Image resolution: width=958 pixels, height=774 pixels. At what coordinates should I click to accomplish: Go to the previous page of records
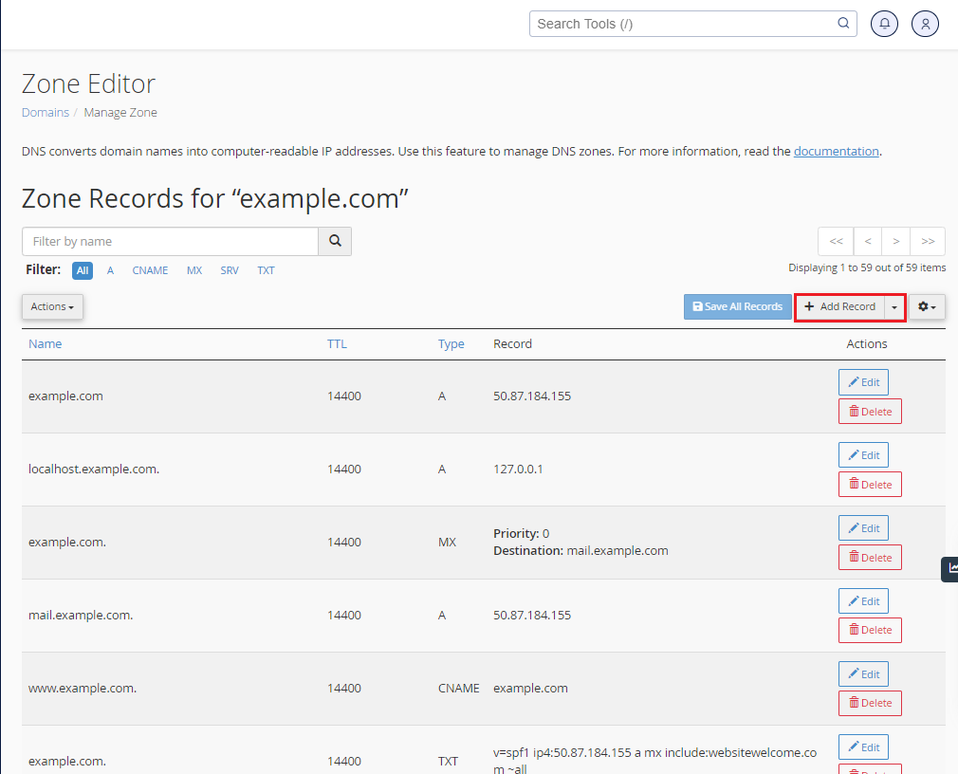coord(868,241)
